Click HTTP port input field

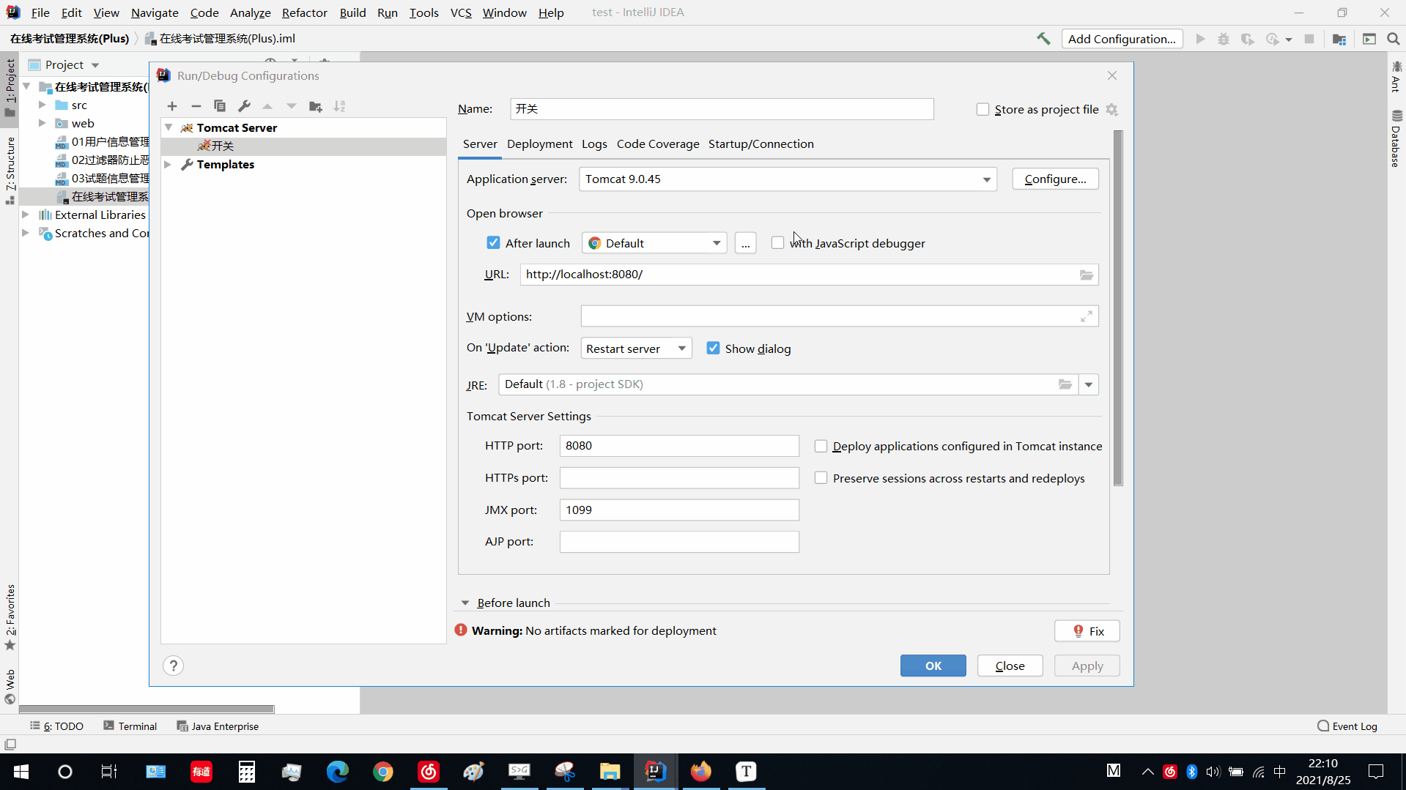click(679, 446)
